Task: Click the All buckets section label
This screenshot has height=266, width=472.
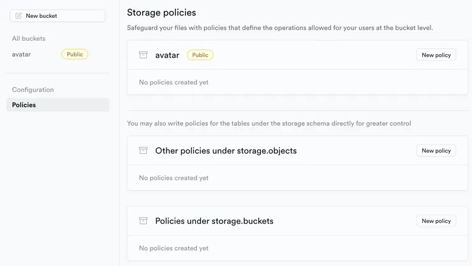Action: (29, 39)
